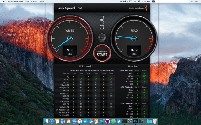Select the 1080i59.94 format row label

coord(65,102)
